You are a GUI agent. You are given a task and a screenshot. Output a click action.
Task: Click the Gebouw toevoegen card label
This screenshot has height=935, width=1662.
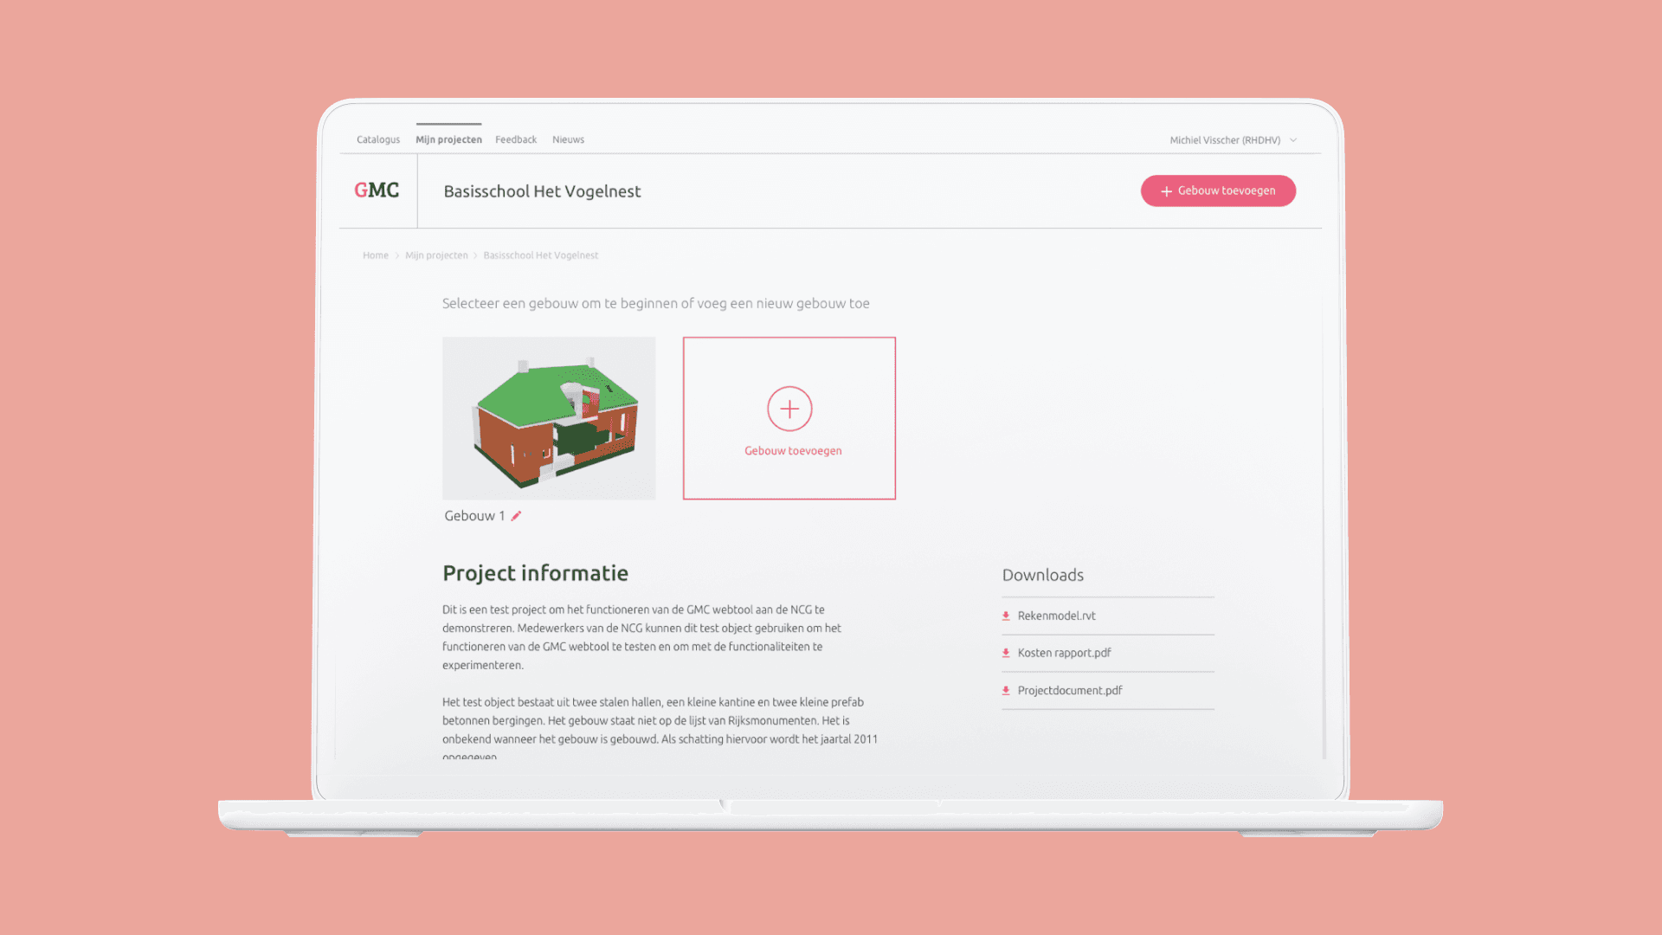point(793,451)
